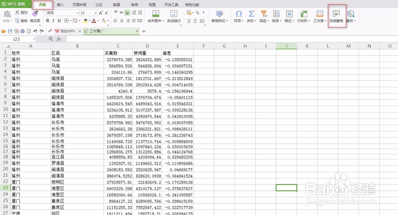The image size is (398, 215).
Task: Expand the Name Box dropdown arrow
Action: (34, 39)
